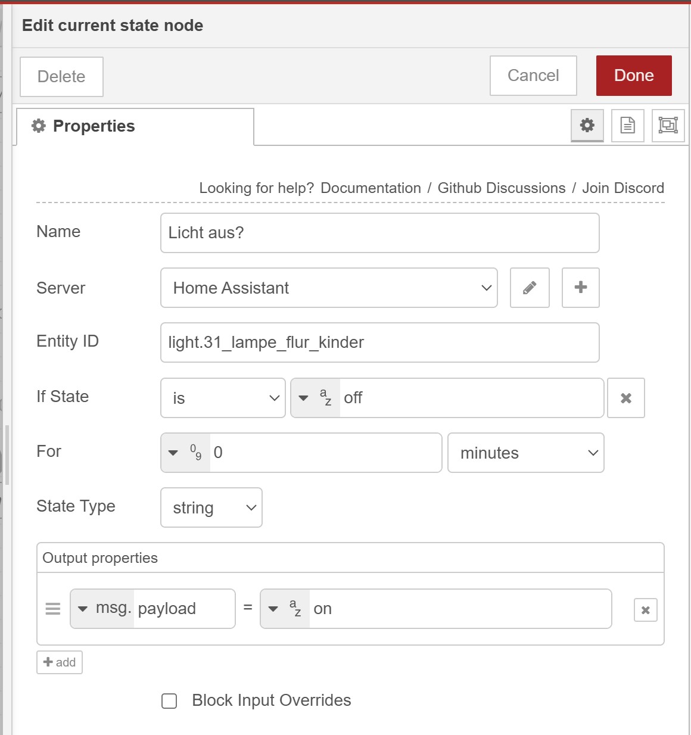Grab the output property reorder handle
Screen dimensions: 691x735
[x=53, y=609]
